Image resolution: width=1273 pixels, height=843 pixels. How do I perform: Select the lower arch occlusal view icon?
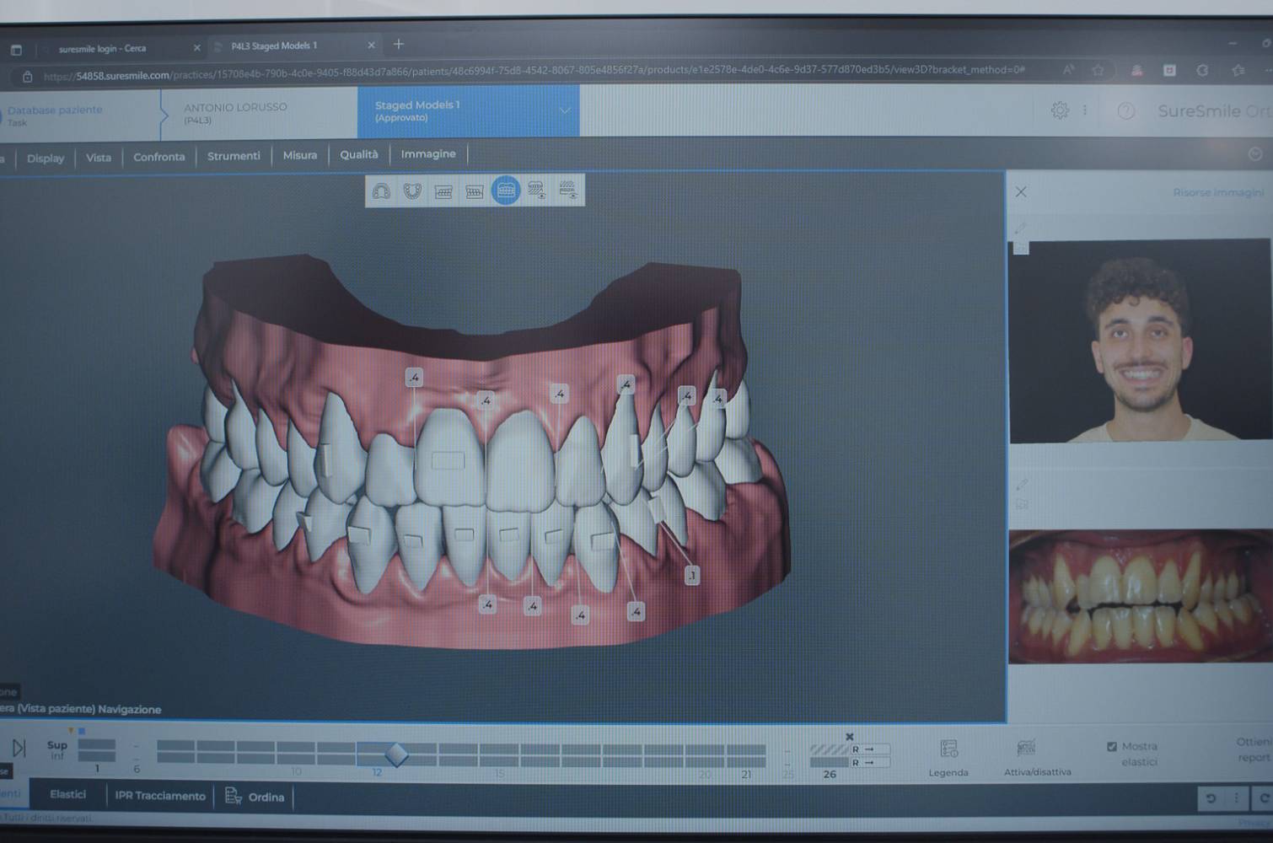point(412,191)
